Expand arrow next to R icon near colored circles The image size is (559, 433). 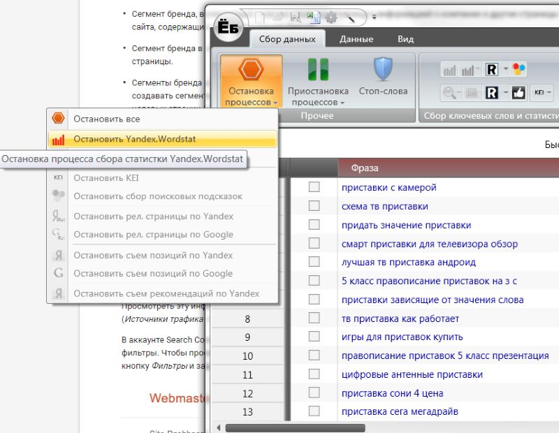tap(505, 68)
